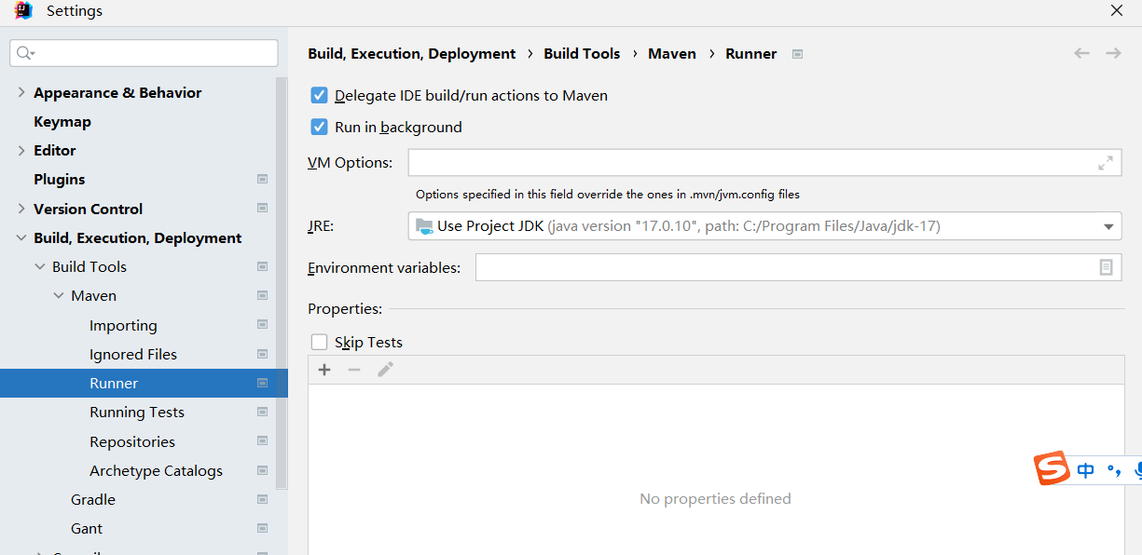1142x555 pixels.
Task: Click project settings icon on the Plugins row
Action: pyautogui.click(x=262, y=179)
